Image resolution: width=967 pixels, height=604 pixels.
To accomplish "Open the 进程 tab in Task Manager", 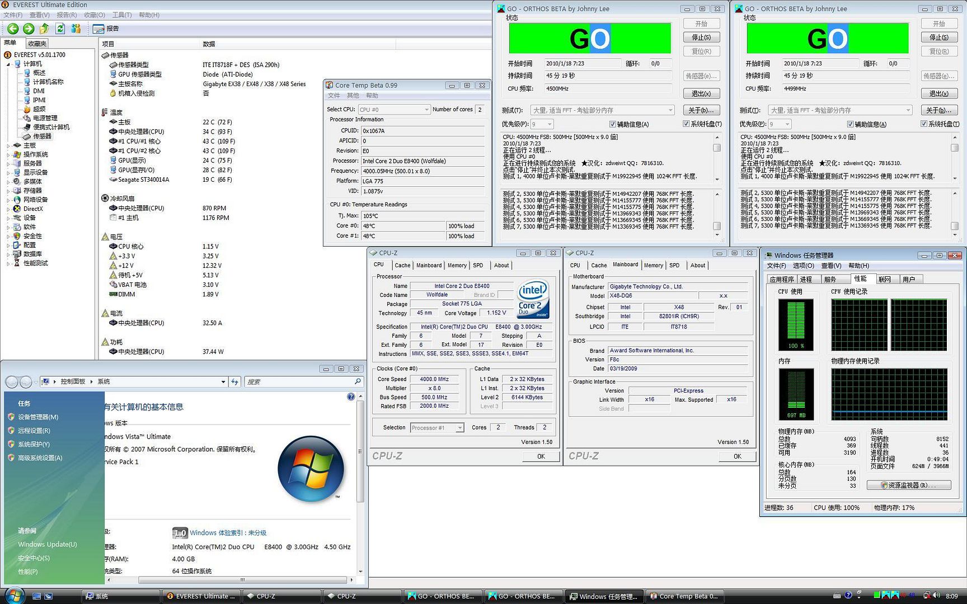I will [806, 279].
